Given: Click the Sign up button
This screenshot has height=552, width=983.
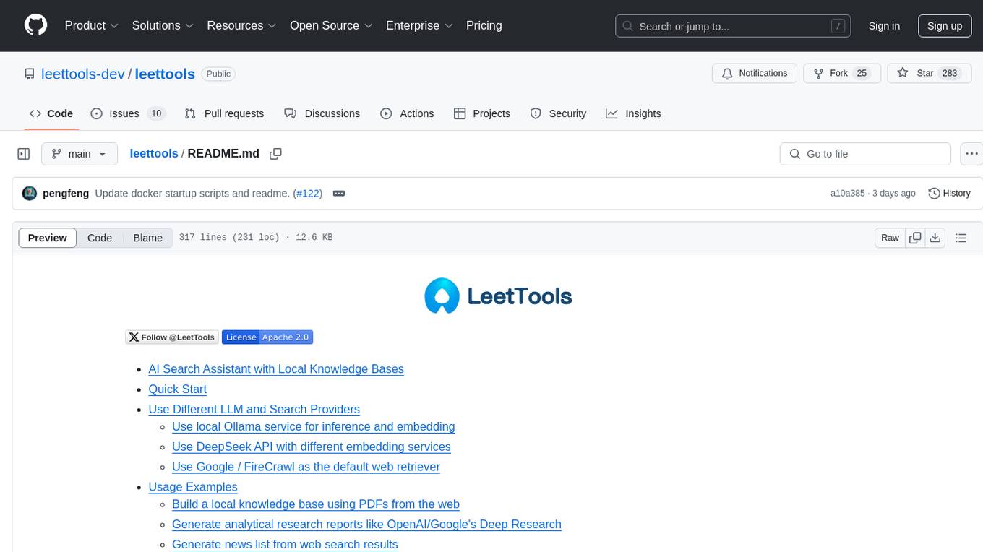Looking at the screenshot, I should coord(945,26).
